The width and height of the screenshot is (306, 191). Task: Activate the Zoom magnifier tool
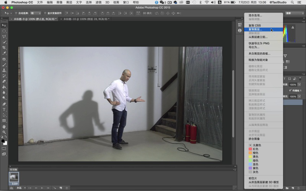(4, 132)
